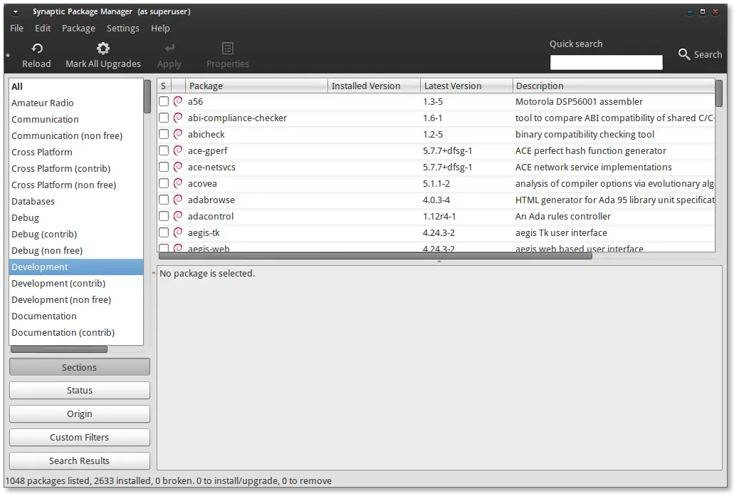This screenshot has width=734, height=494.
Task: Click Debian swirl icon for a56
Action: coord(178,101)
